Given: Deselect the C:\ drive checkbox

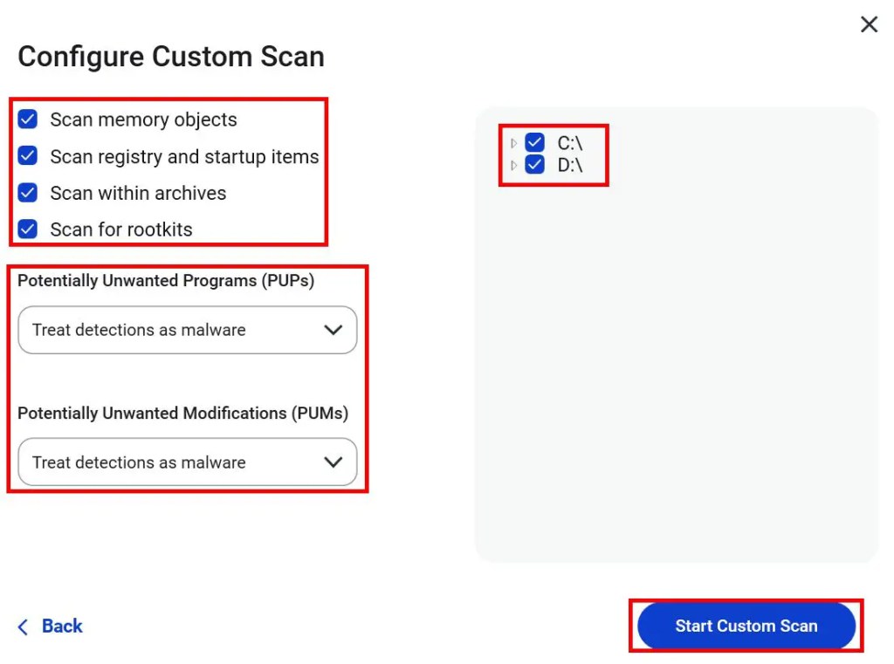Looking at the screenshot, I should point(534,142).
